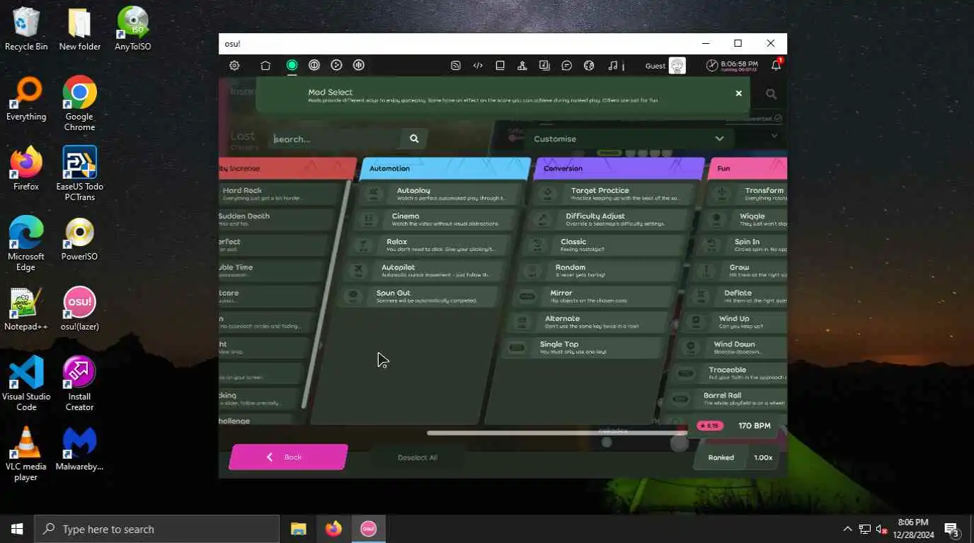Screen dimensions: 974x543
Task: Open the beatmap listing icon
Action: click(x=544, y=65)
